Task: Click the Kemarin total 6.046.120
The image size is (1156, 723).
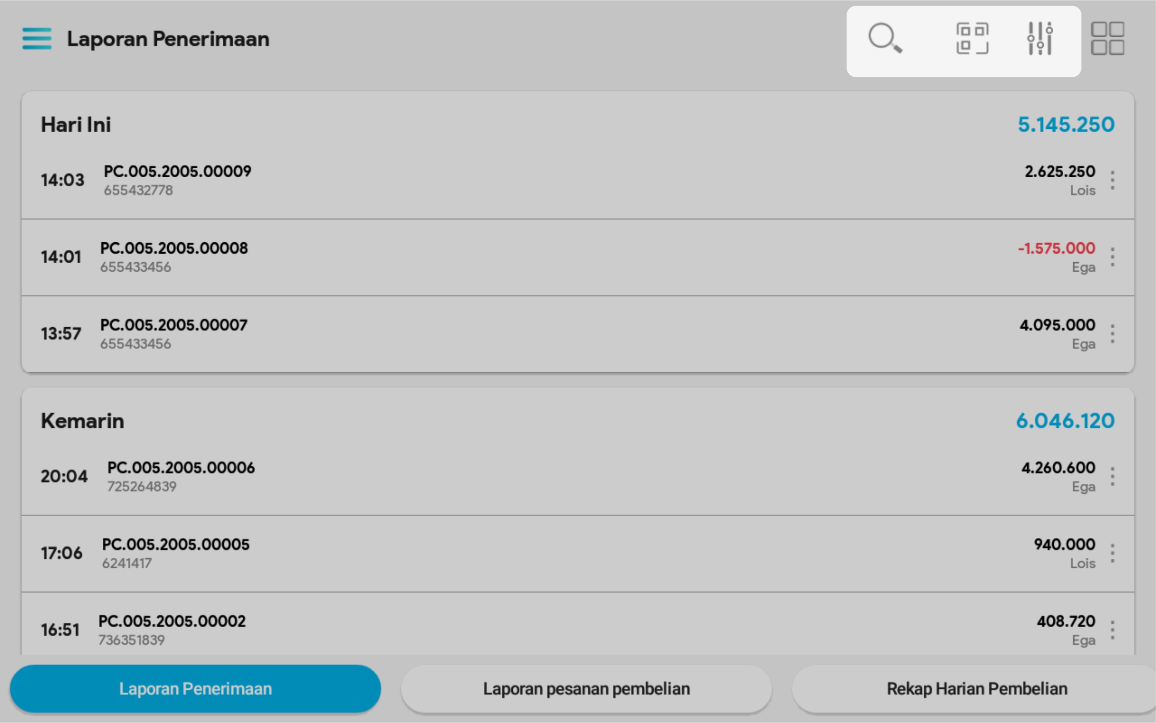Action: pos(1065,421)
